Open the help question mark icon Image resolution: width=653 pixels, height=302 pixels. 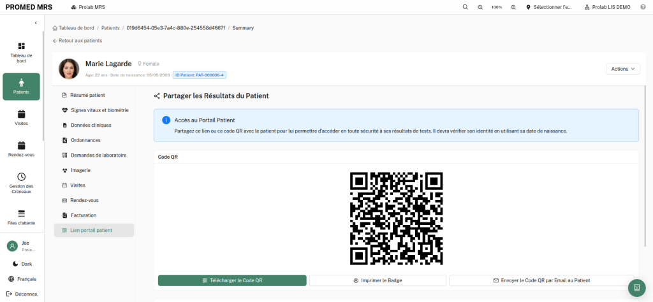643,6
